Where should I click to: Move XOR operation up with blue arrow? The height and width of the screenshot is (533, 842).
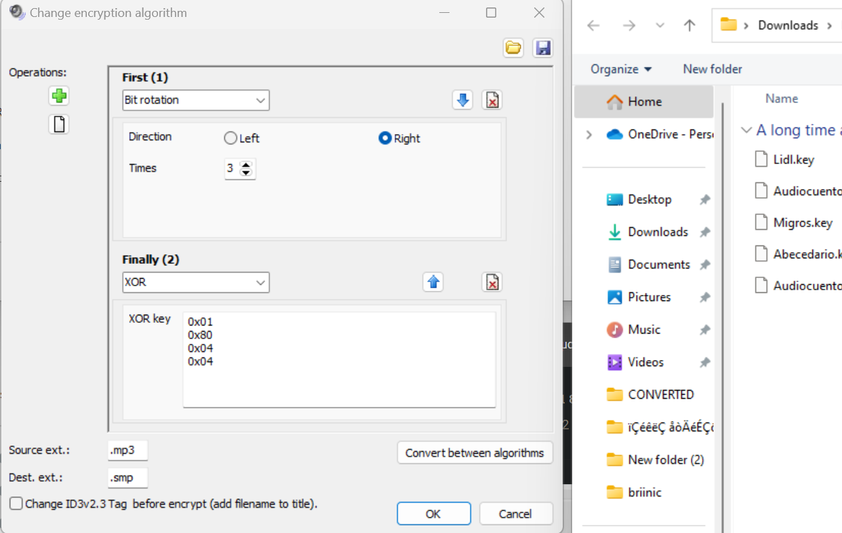(x=433, y=282)
